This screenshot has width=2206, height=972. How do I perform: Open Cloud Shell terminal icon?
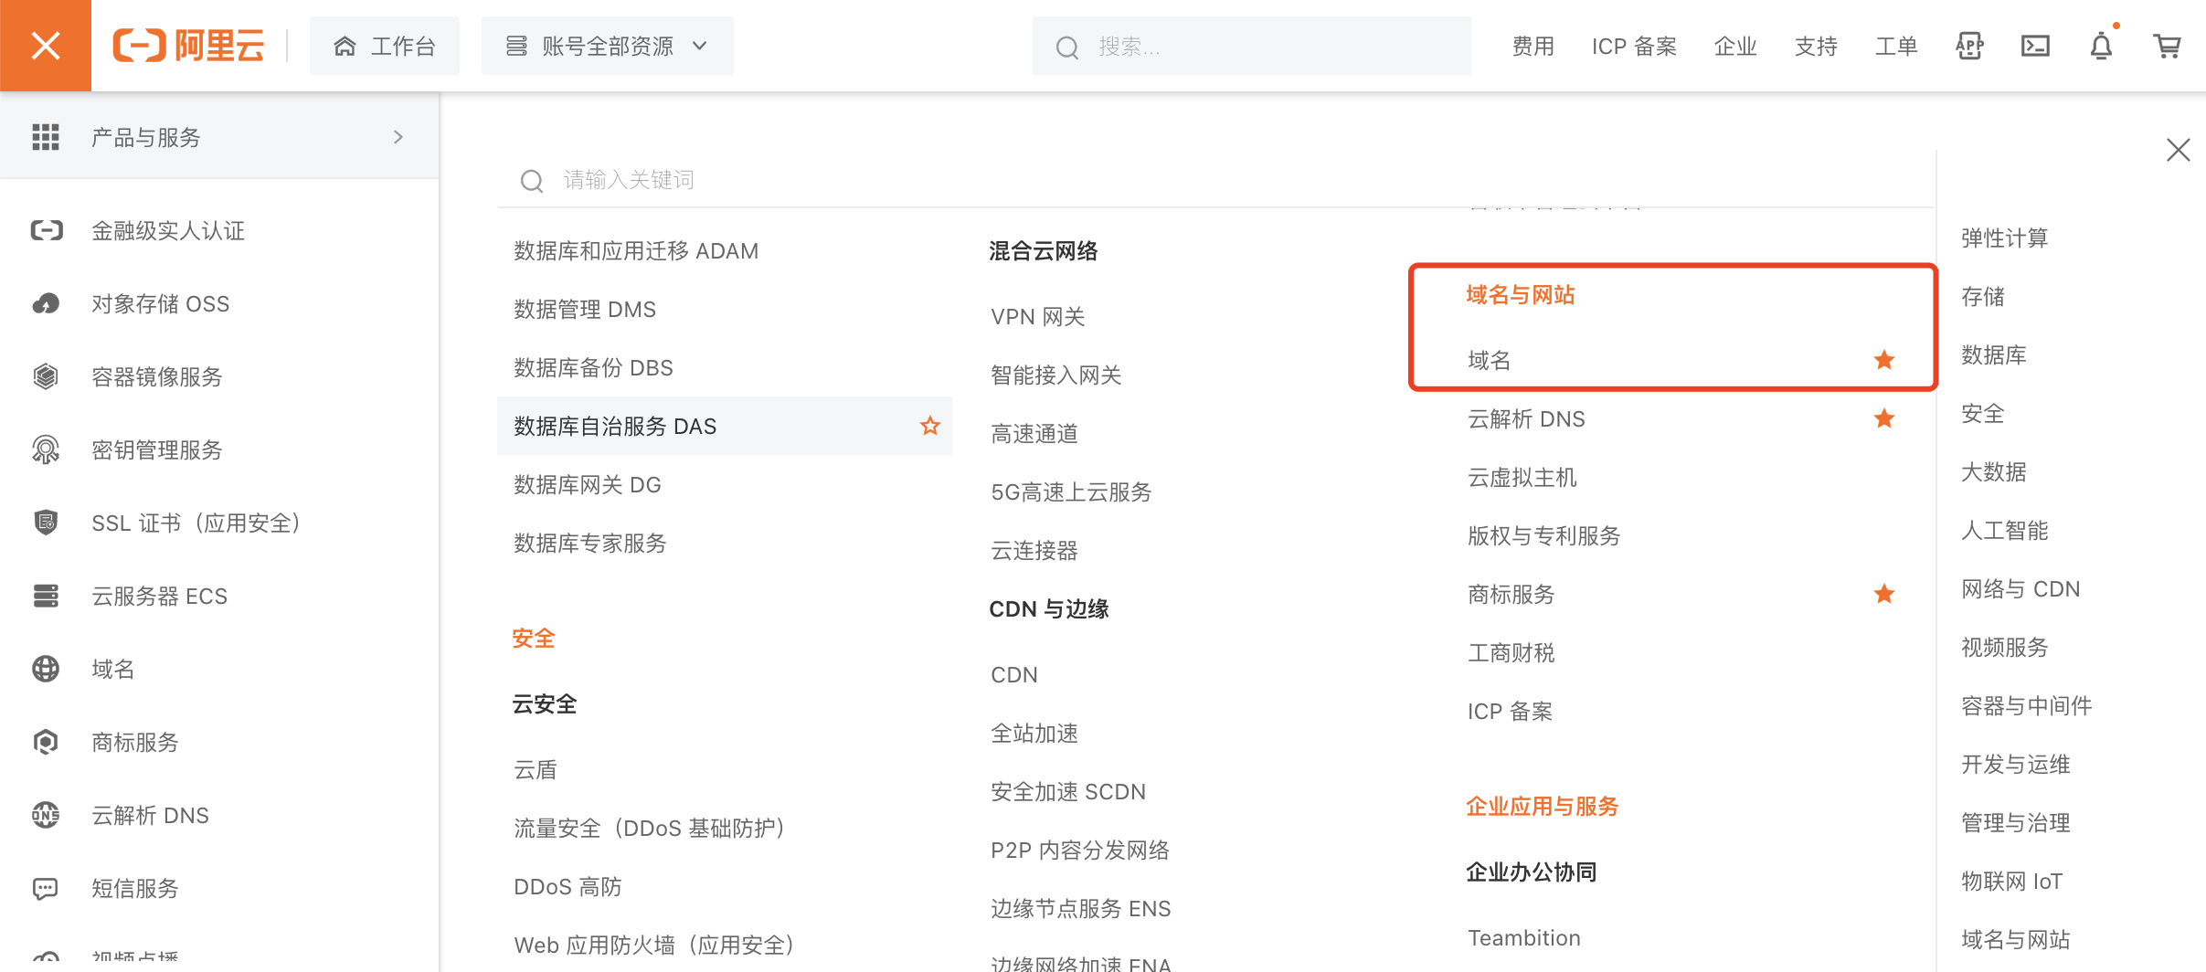pyautogui.click(x=2035, y=46)
